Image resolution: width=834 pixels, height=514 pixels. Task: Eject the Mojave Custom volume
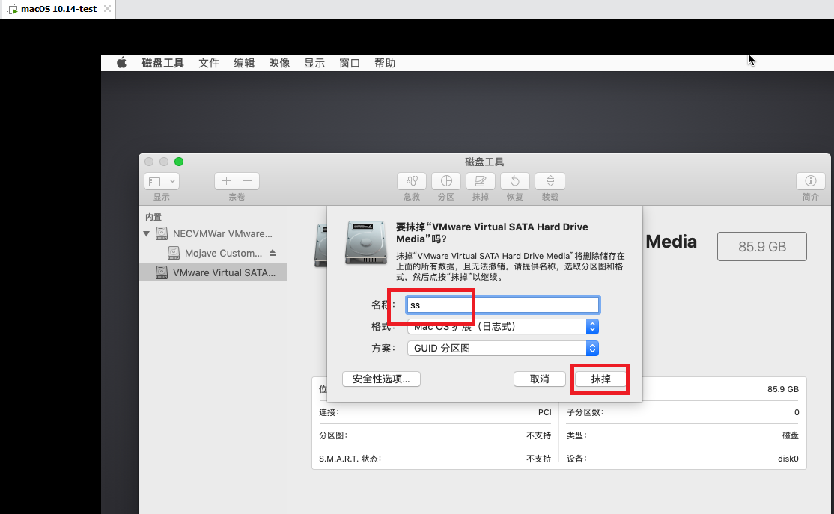pos(273,253)
